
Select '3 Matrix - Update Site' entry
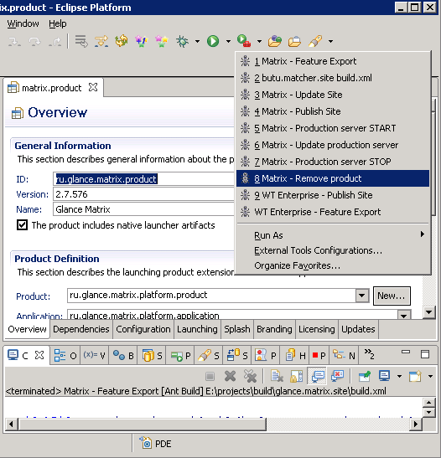tap(333, 95)
